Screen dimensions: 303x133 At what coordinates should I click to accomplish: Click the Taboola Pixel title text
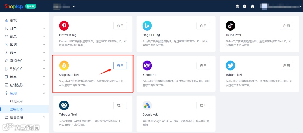pos(68,115)
